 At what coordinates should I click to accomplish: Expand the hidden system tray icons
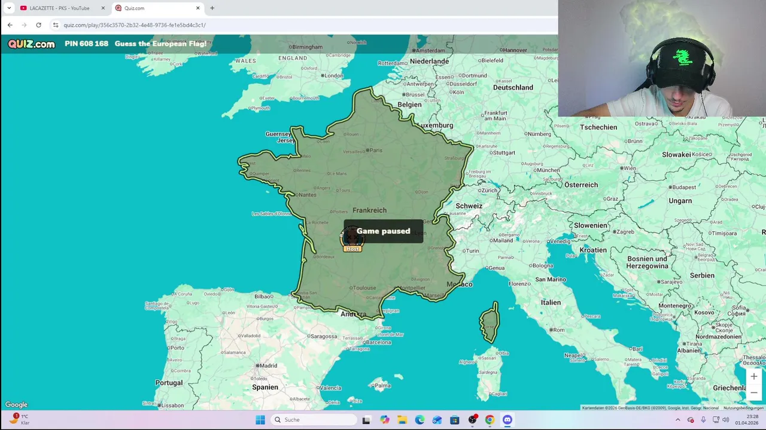pyautogui.click(x=677, y=420)
